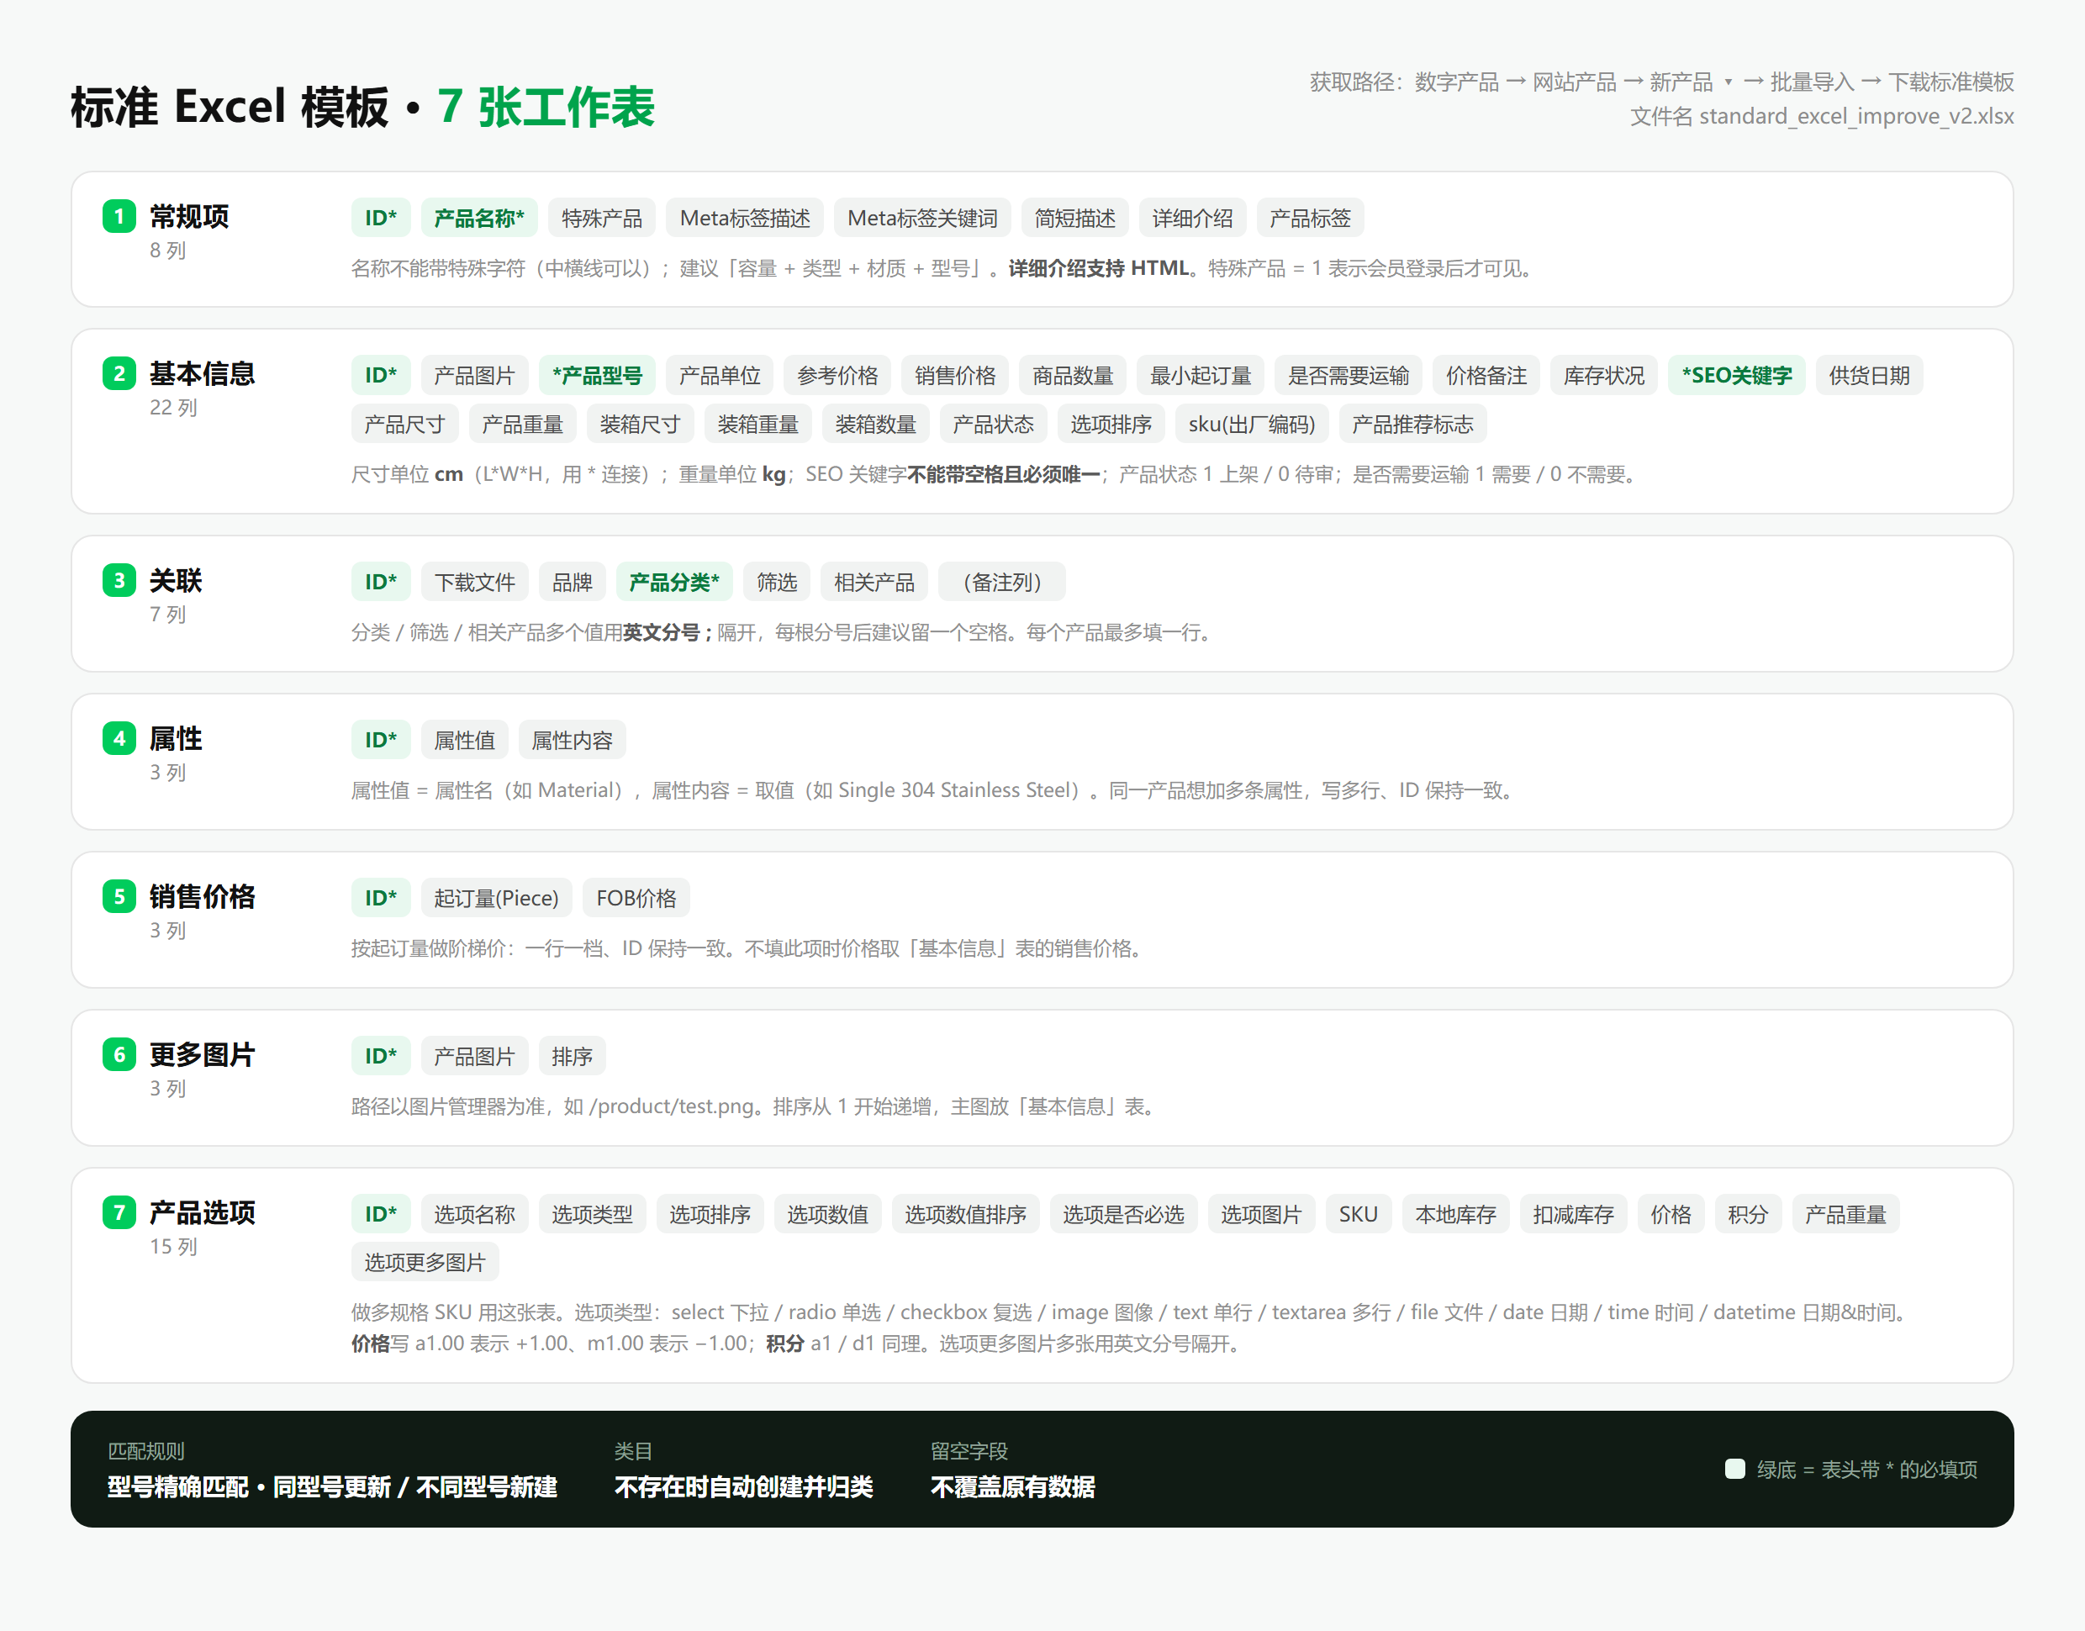Click the green number 2 badge beside 基本信息

coord(119,373)
